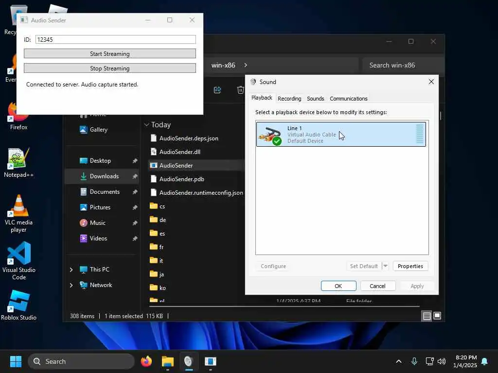Click the ID input field
498x373 pixels.
coord(115,39)
